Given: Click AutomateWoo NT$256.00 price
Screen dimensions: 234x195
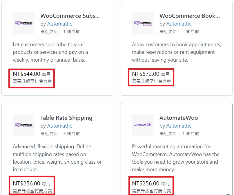Looking at the screenshot, I should coord(151,183).
